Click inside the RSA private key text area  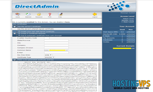point(58,77)
